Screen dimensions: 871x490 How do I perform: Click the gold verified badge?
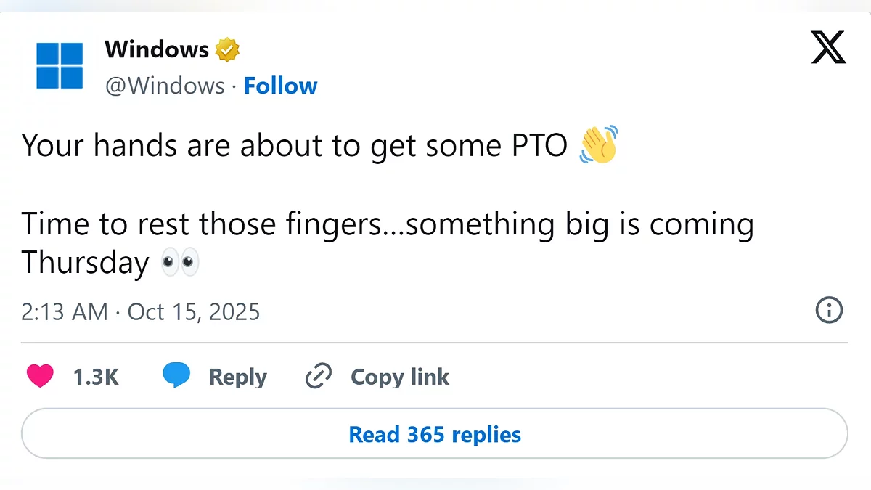227,50
